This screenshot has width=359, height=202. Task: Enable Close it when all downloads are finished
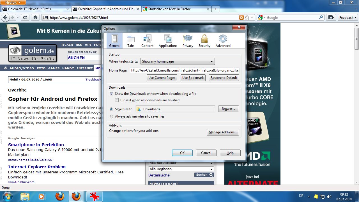coord(117,100)
